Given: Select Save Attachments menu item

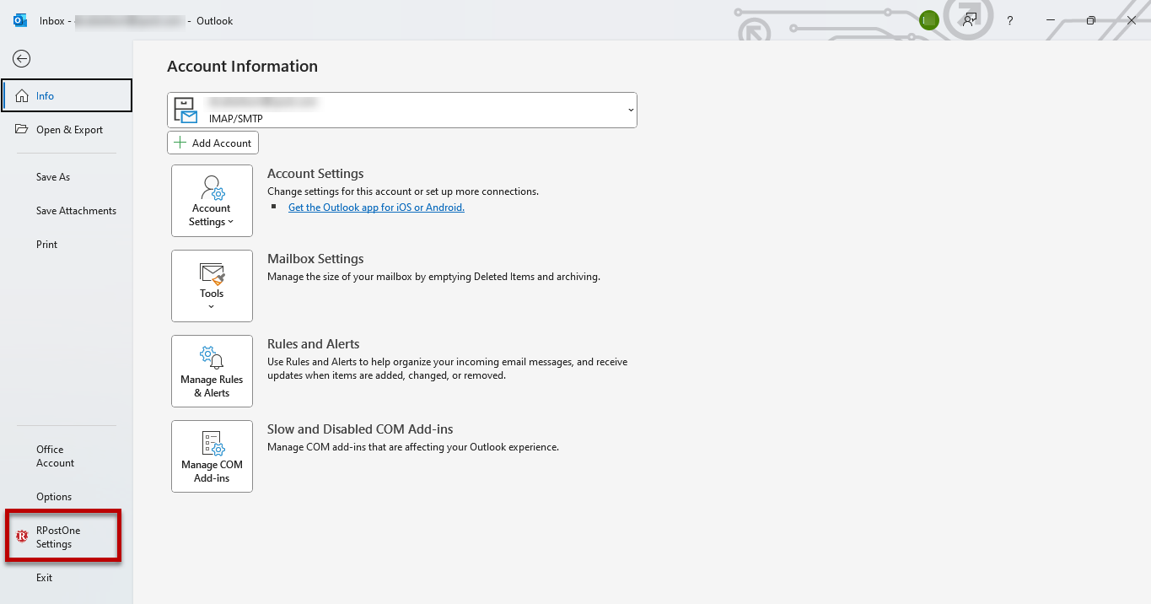Looking at the screenshot, I should (x=76, y=211).
